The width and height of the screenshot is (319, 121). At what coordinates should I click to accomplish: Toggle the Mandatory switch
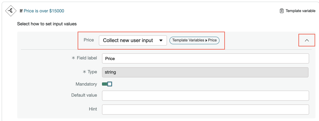click(107, 84)
